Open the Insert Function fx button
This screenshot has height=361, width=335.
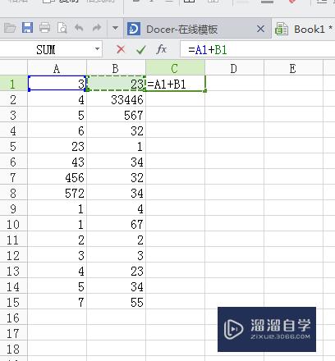(x=161, y=49)
